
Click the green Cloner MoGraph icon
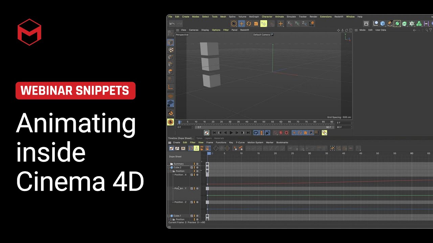click(x=419, y=24)
